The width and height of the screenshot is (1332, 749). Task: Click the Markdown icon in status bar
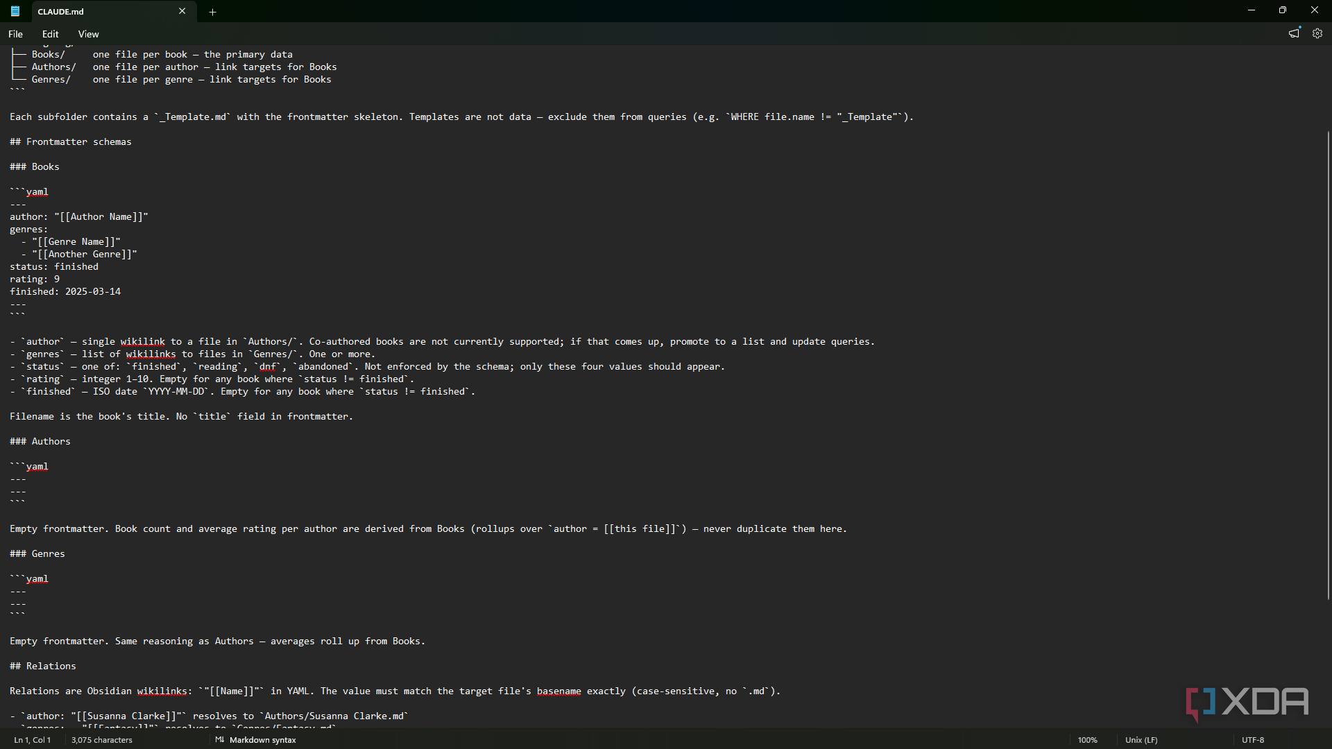[x=219, y=740]
